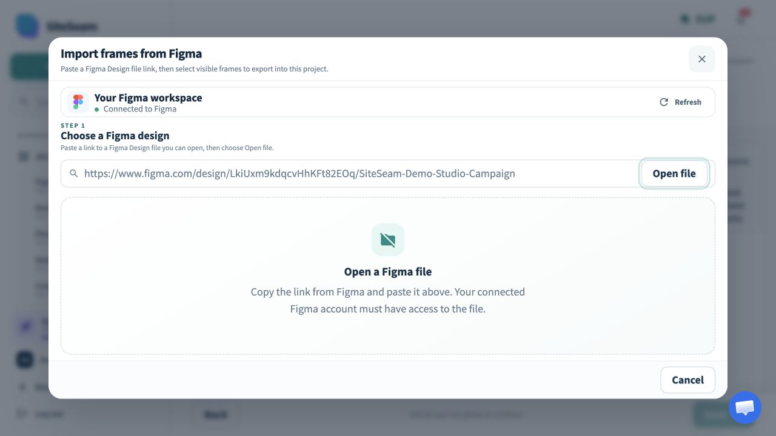This screenshot has width=776, height=436.
Task: Click the Connected to Figma status indicator
Action: coord(136,109)
